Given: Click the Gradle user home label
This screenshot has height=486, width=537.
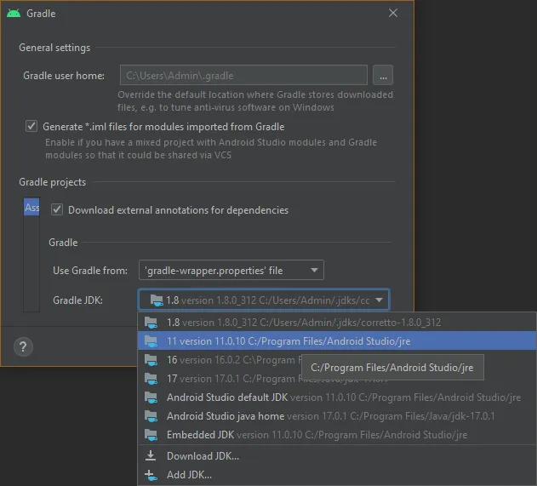Looking at the screenshot, I should click(x=64, y=76).
